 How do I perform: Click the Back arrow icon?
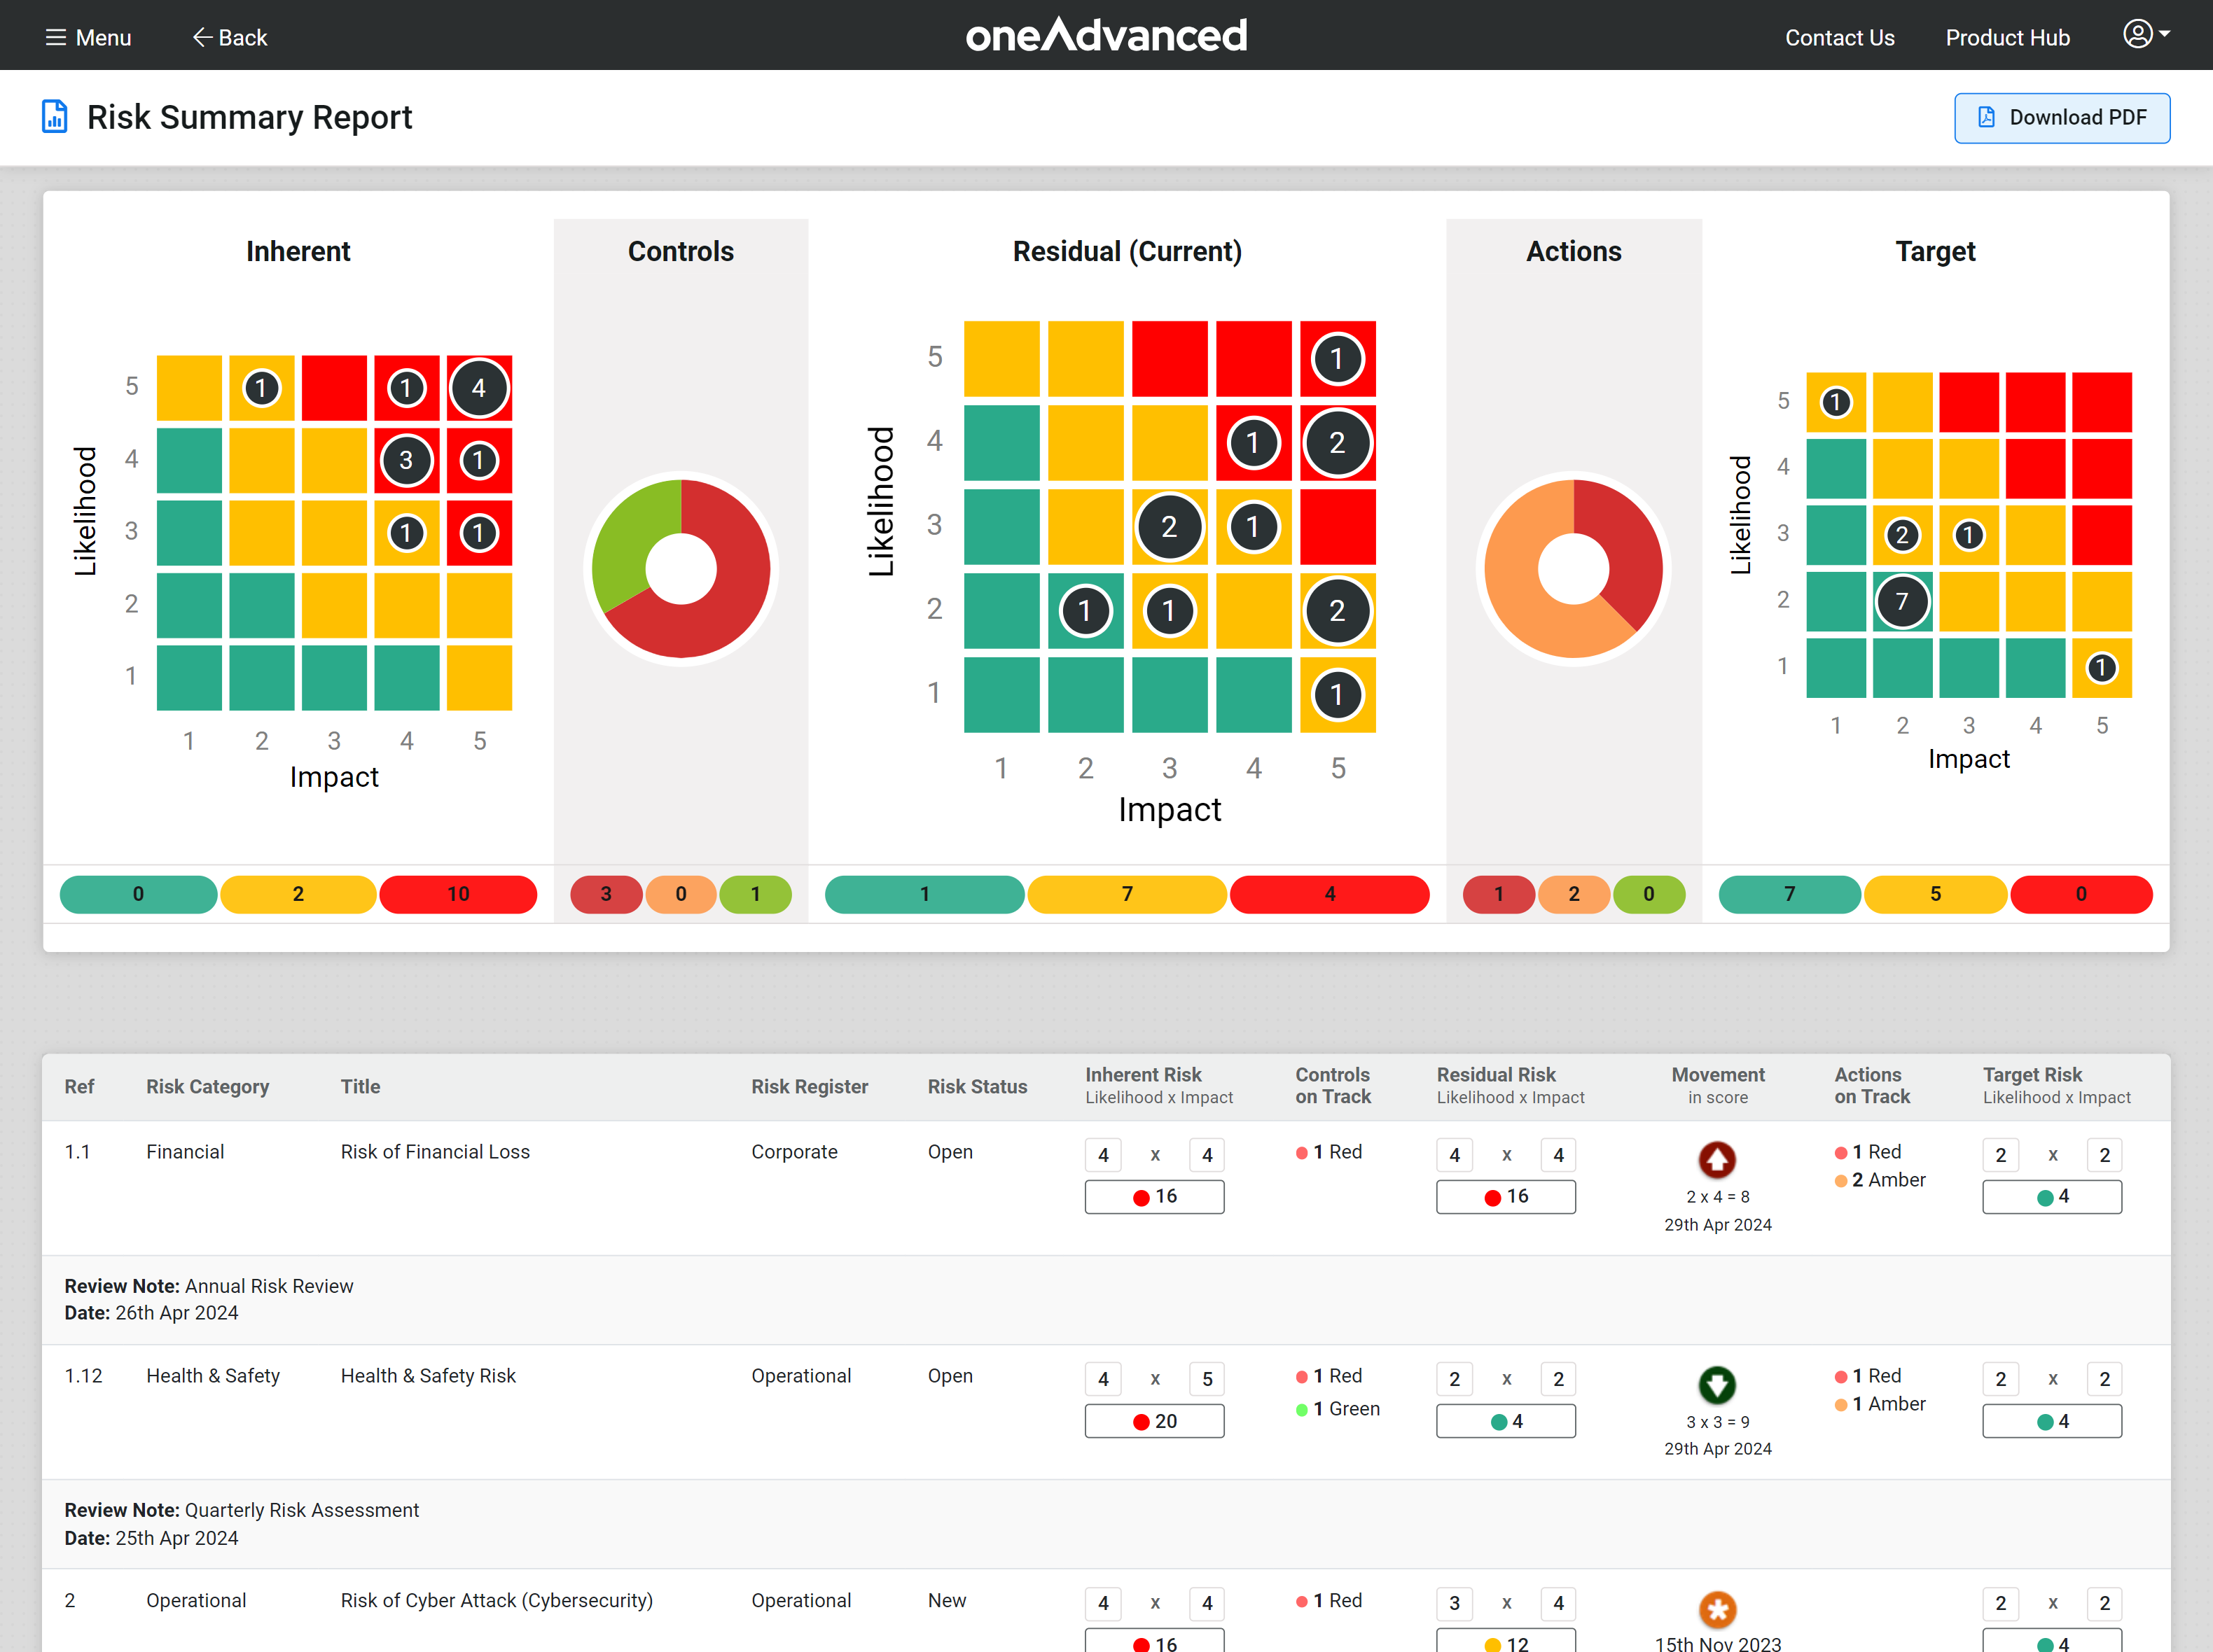pos(201,37)
